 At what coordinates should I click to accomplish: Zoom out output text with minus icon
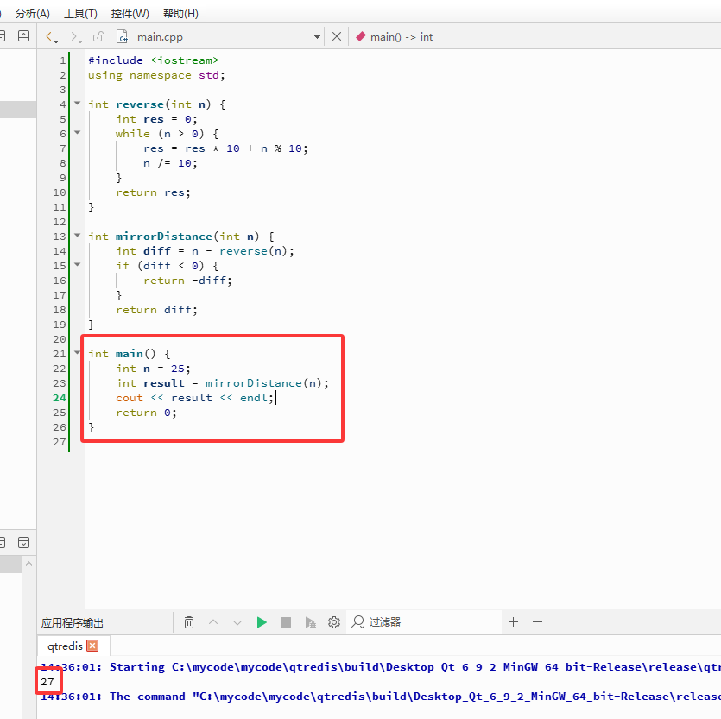538,622
